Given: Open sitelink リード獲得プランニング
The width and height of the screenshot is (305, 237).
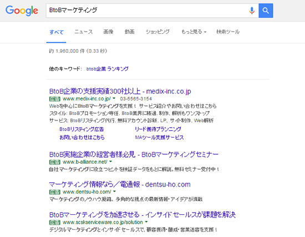Looking at the screenshot, I should tap(158, 129).
